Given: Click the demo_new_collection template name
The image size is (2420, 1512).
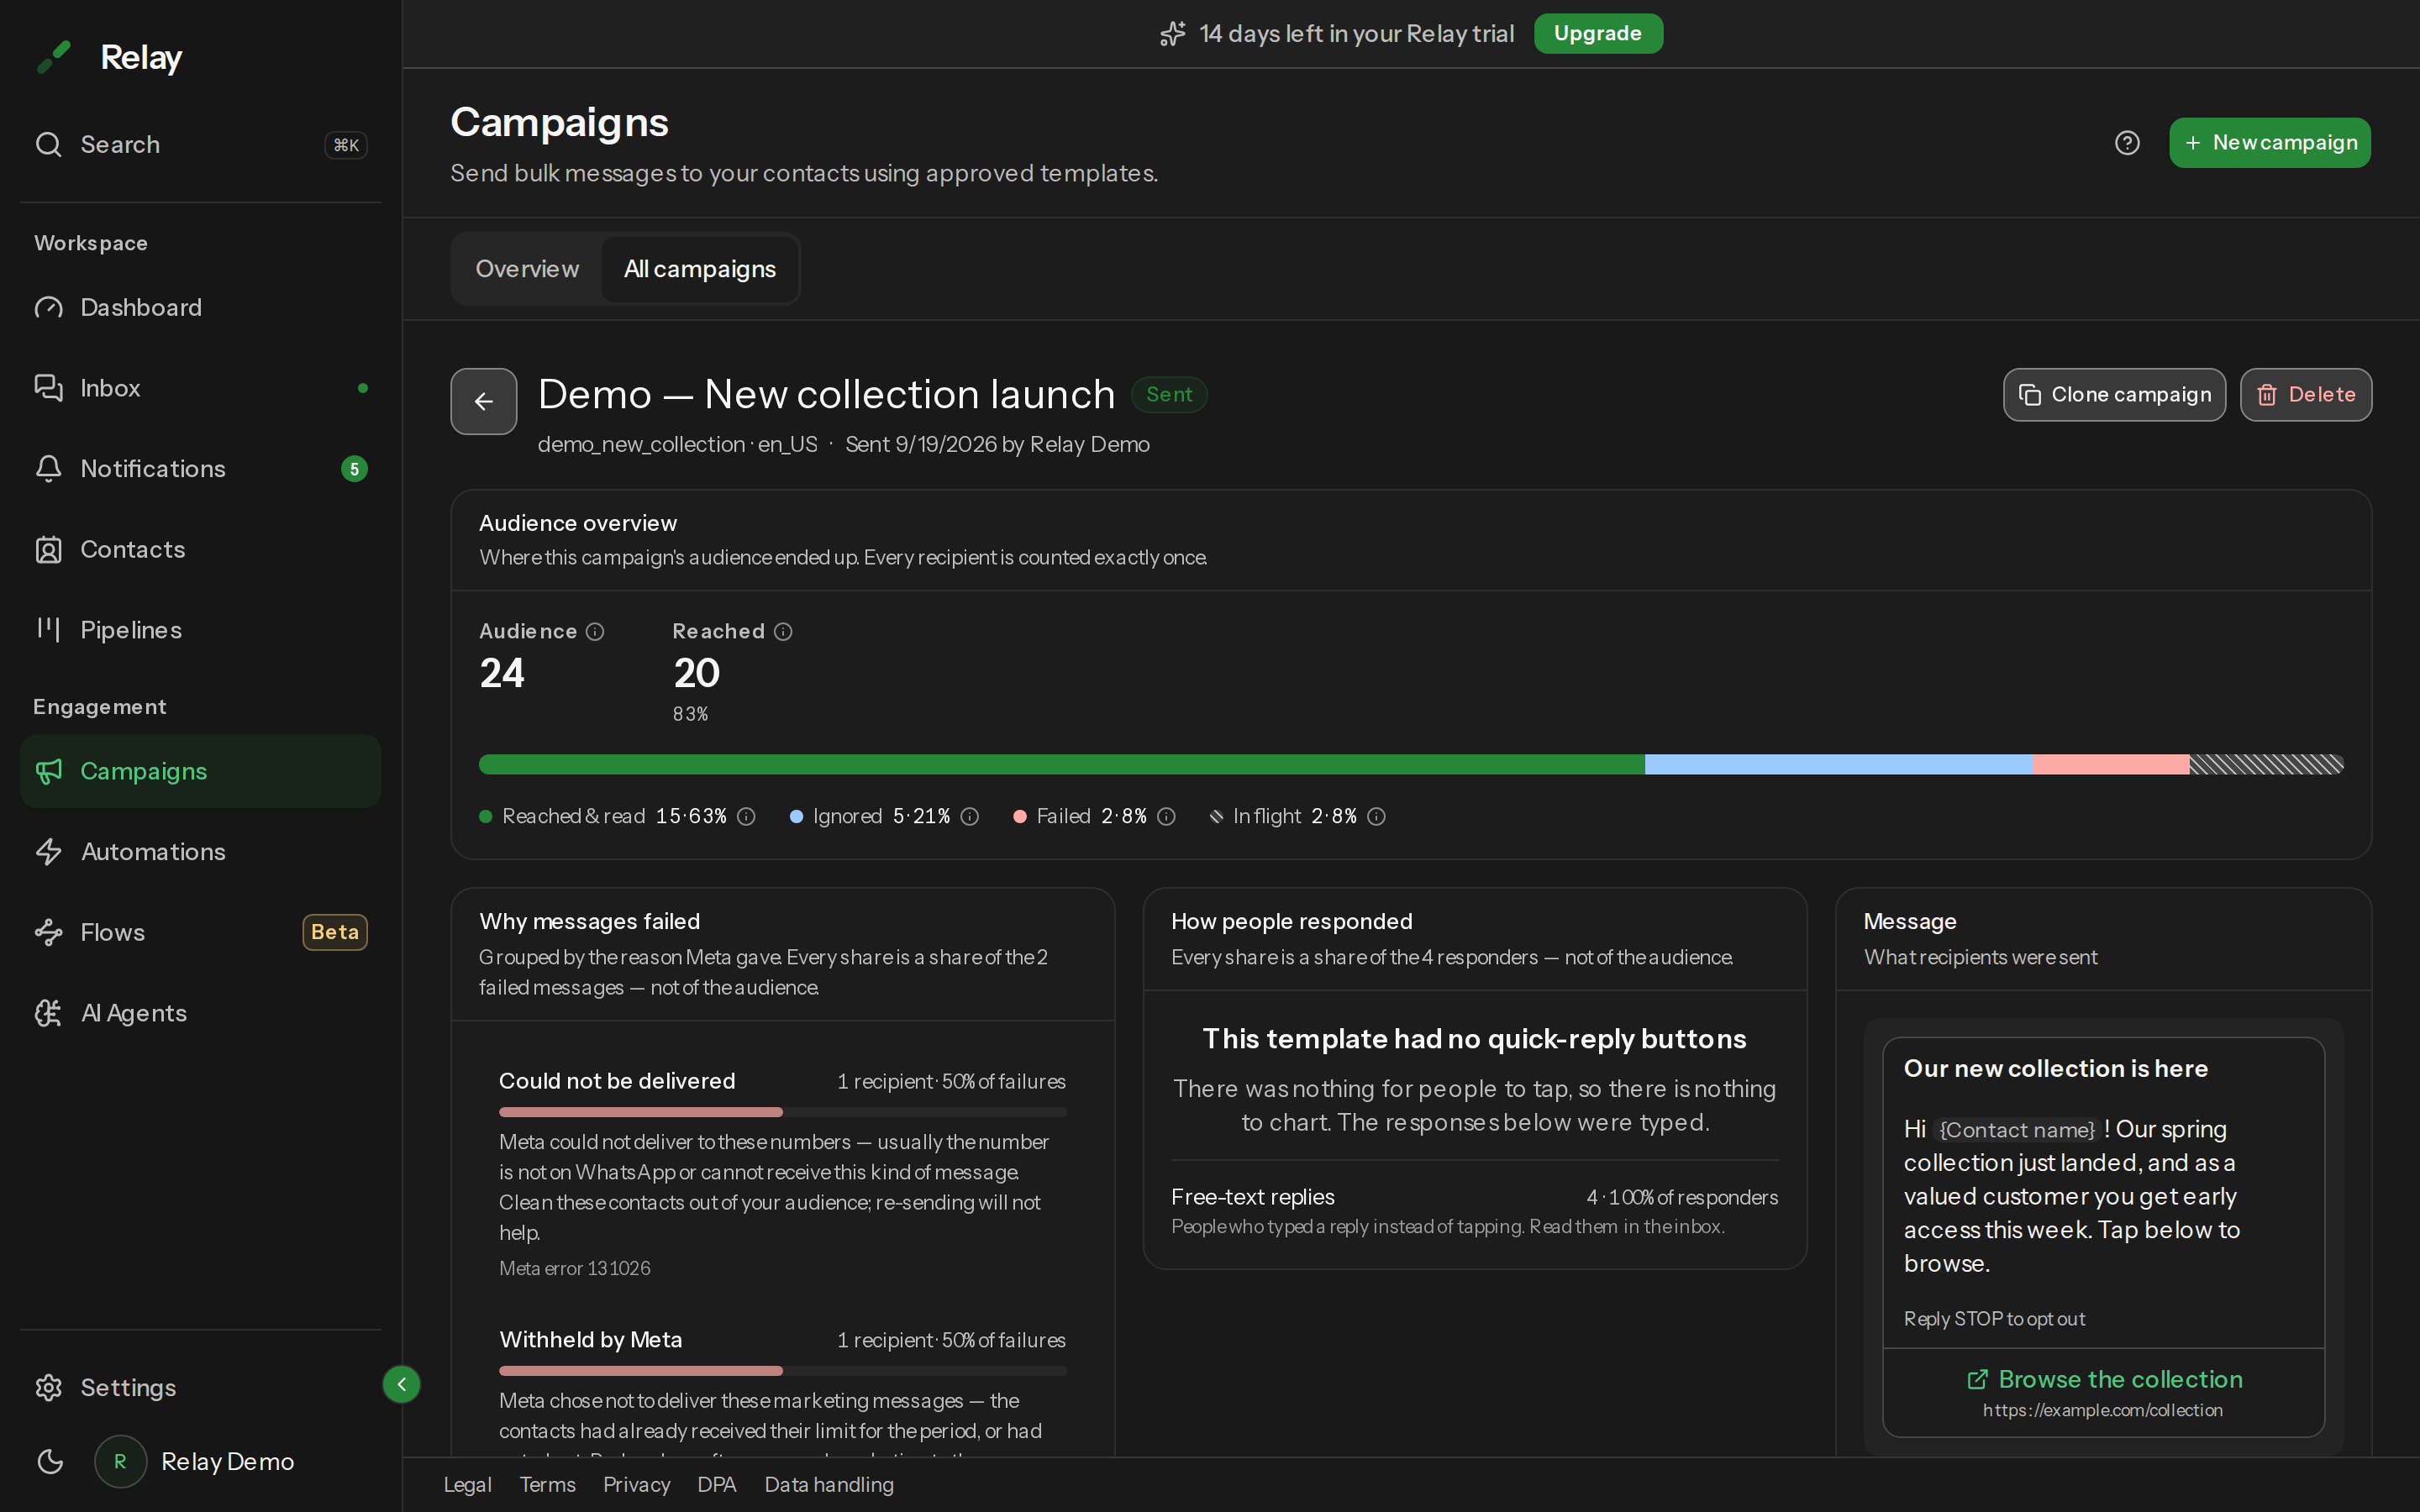Looking at the screenshot, I should 641,444.
